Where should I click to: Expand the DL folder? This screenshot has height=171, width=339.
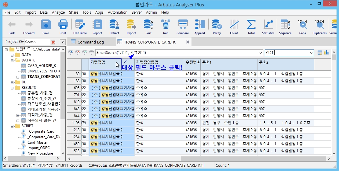[x=12, y=82]
